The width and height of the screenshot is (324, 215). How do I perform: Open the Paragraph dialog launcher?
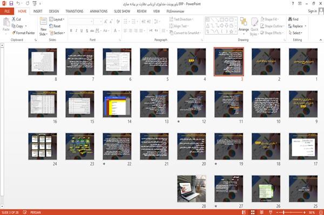pos(201,40)
